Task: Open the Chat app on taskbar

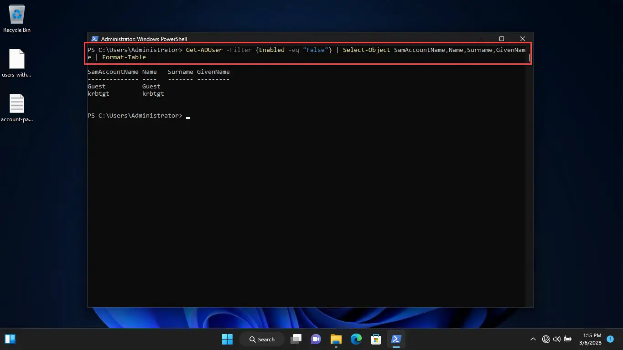Action: pyautogui.click(x=316, y=339)
